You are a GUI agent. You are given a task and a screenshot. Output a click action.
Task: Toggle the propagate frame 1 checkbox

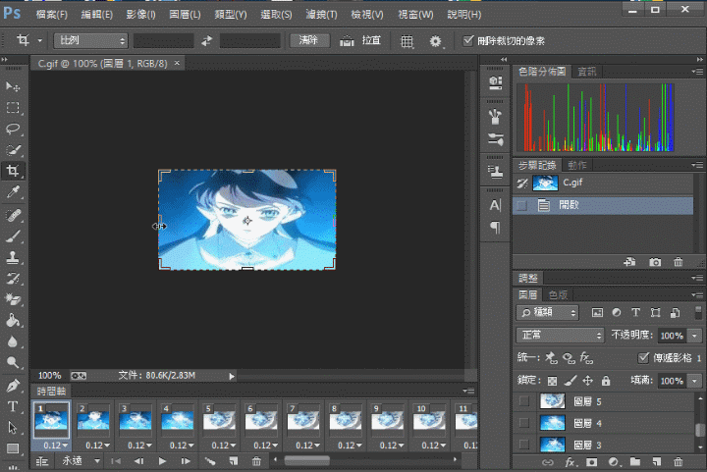[644, 359]
